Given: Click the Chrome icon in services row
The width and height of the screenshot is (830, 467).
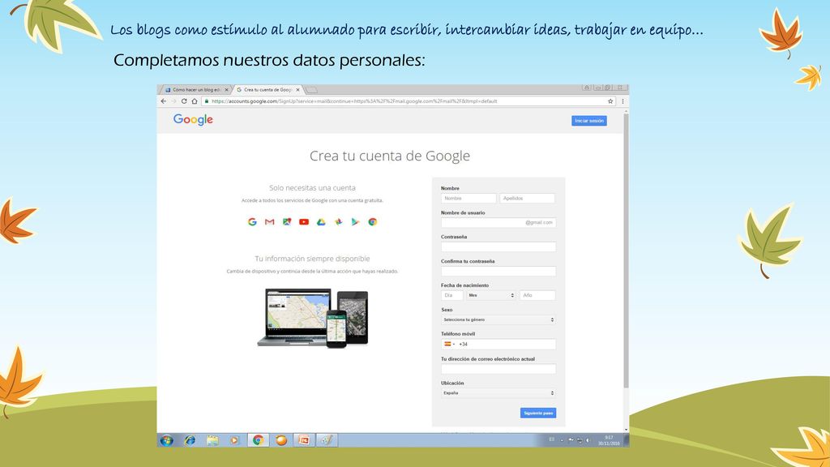Looking at the screenshot, I should click(373, 222).
